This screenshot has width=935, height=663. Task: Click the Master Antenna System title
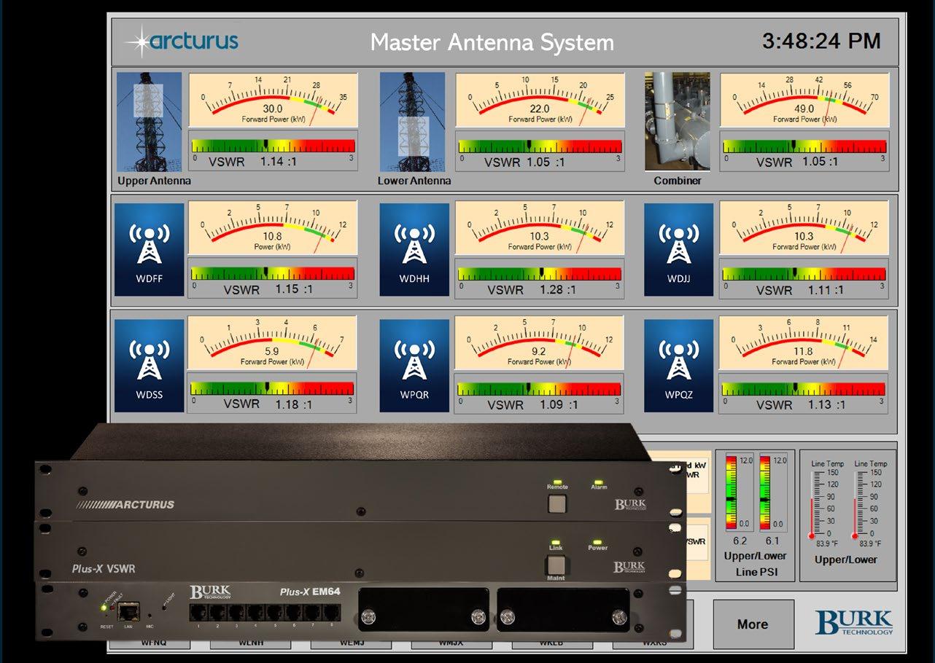click(x=492, y=42)
